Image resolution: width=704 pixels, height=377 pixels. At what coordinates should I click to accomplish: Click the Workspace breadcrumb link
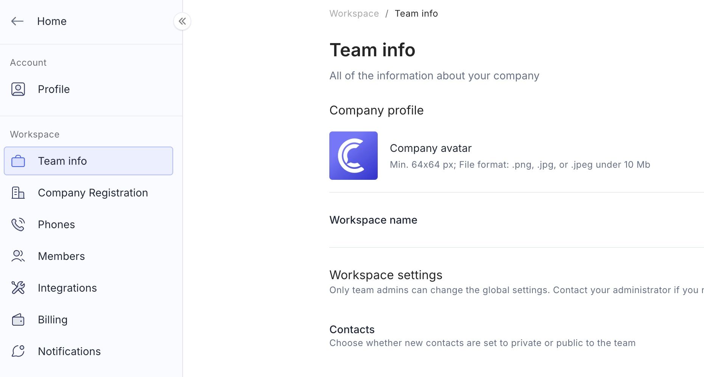(x=354, y=14)
